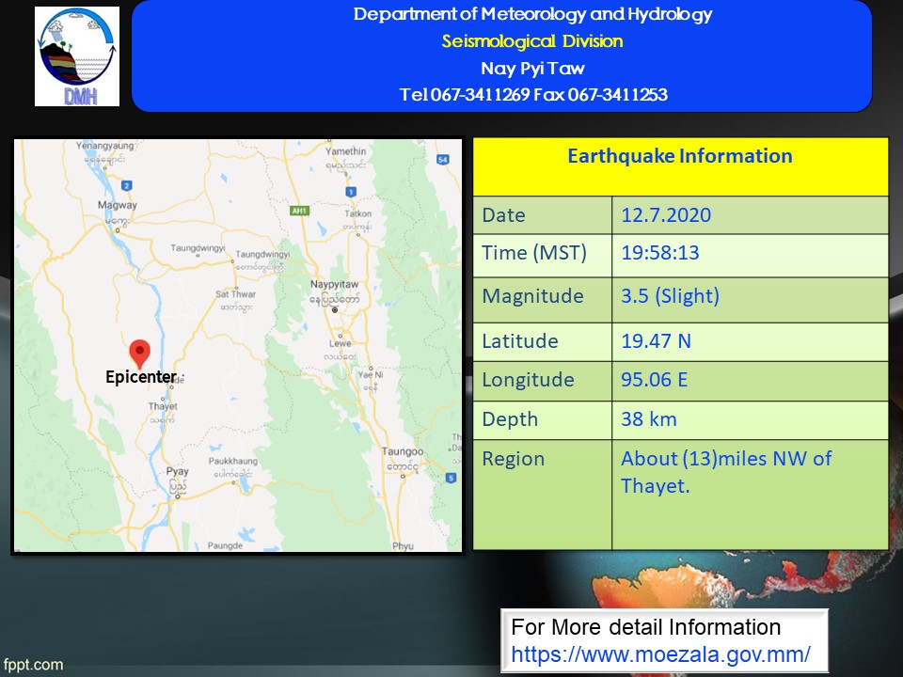
Task: Click the Paungde label on map
Action: pos(225,545)
